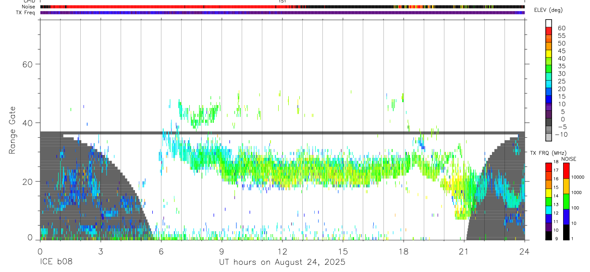The width and height of the screenshot is (590, 272).
Task: Click the '15' tick label on the UT hours axis
Action: (x=343, y=251)
